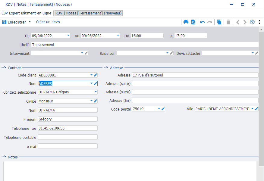Open the Enregistrer dropdown arrow

(x=30, y=22)
